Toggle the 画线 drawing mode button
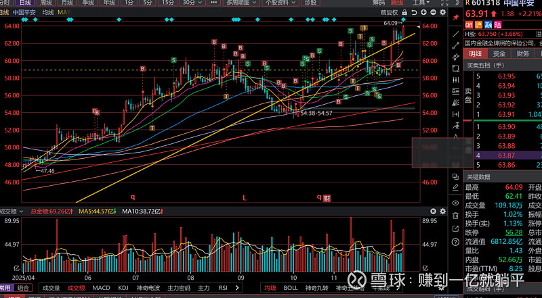This screenshot has height=298, width=542. (x=398, y=3)
